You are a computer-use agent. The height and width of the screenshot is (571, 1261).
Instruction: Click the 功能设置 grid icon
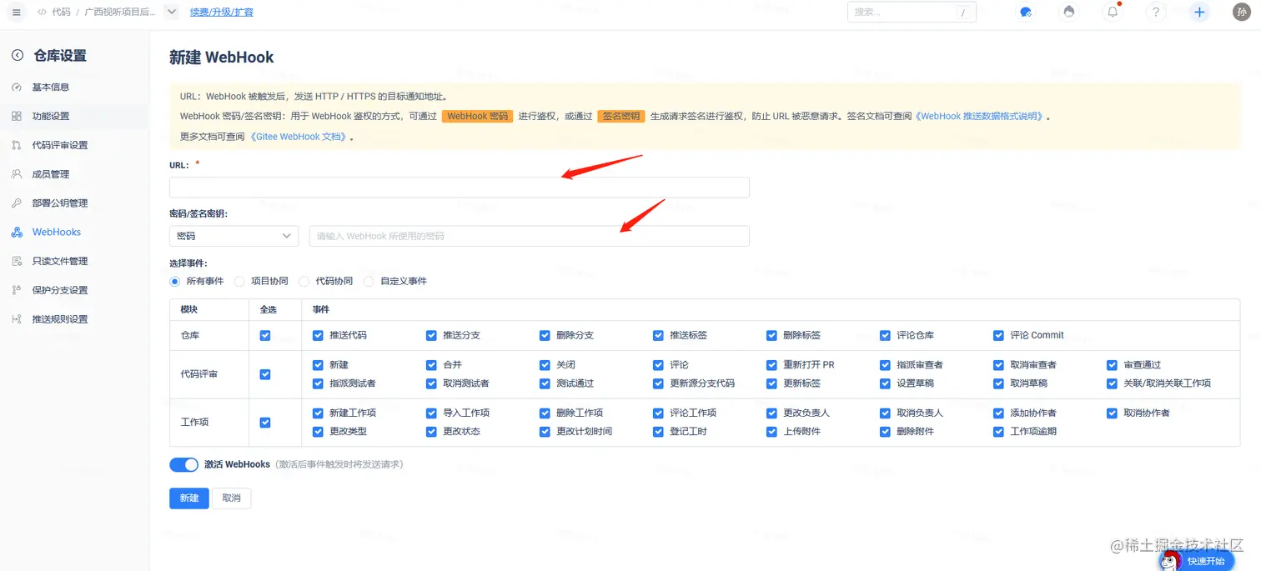coord(17,116)
